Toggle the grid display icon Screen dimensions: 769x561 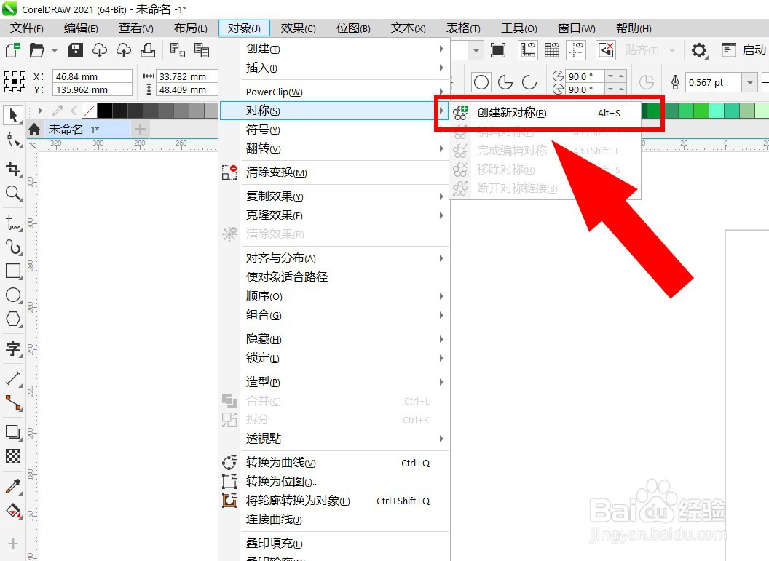(552, 50)
